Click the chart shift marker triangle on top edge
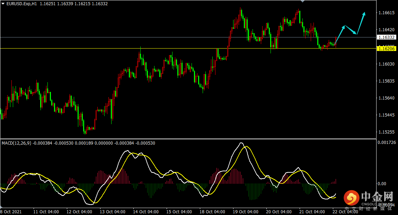 pyautogui.click(x=302, y=1)
